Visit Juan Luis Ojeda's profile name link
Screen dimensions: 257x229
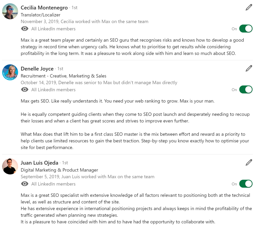point(39,163)
